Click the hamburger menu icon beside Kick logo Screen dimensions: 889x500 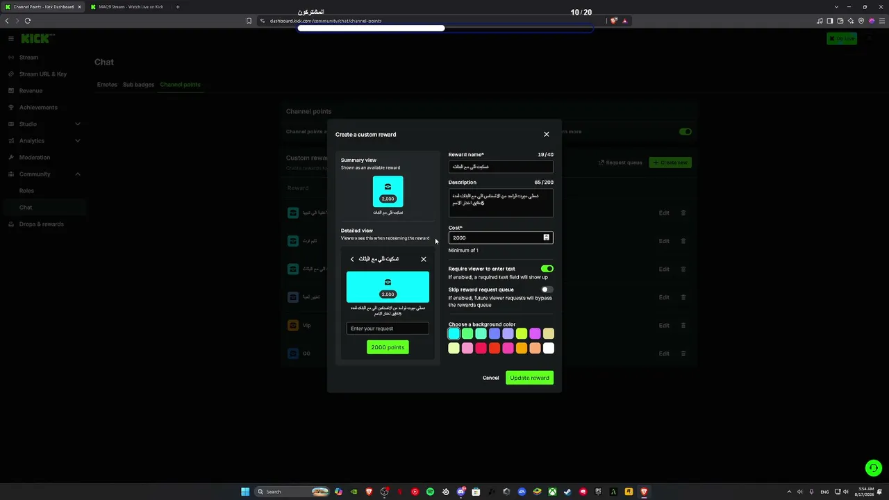(x=10, y=39)
